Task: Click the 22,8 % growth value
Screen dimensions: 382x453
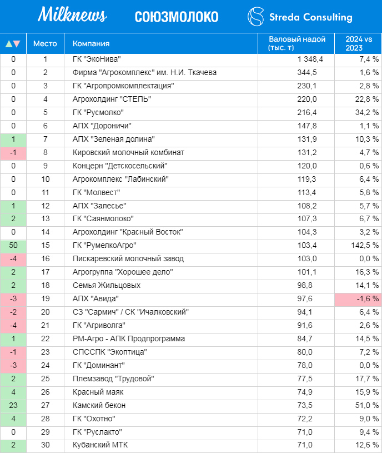Action: 366,99
